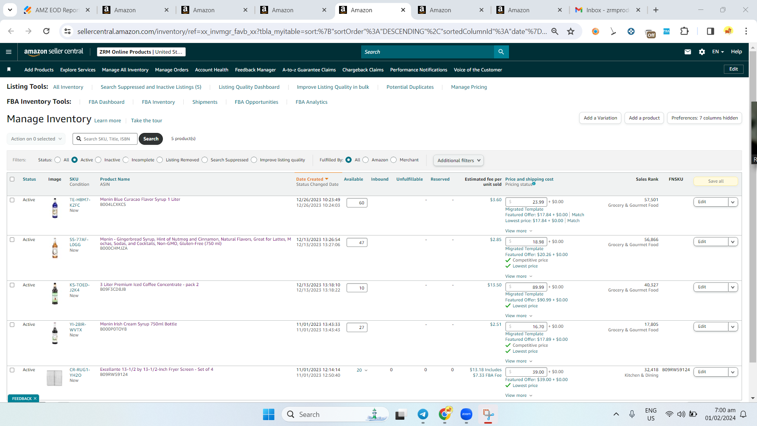The width and height of the screenshot is (757, 426).
Task: Click the Windows notification bell
Action: [x=743, y=414]
